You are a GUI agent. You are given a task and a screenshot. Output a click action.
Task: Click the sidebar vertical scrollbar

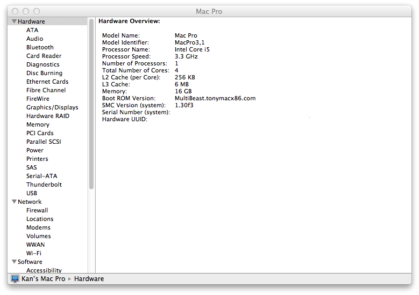[x=91, y=107]
